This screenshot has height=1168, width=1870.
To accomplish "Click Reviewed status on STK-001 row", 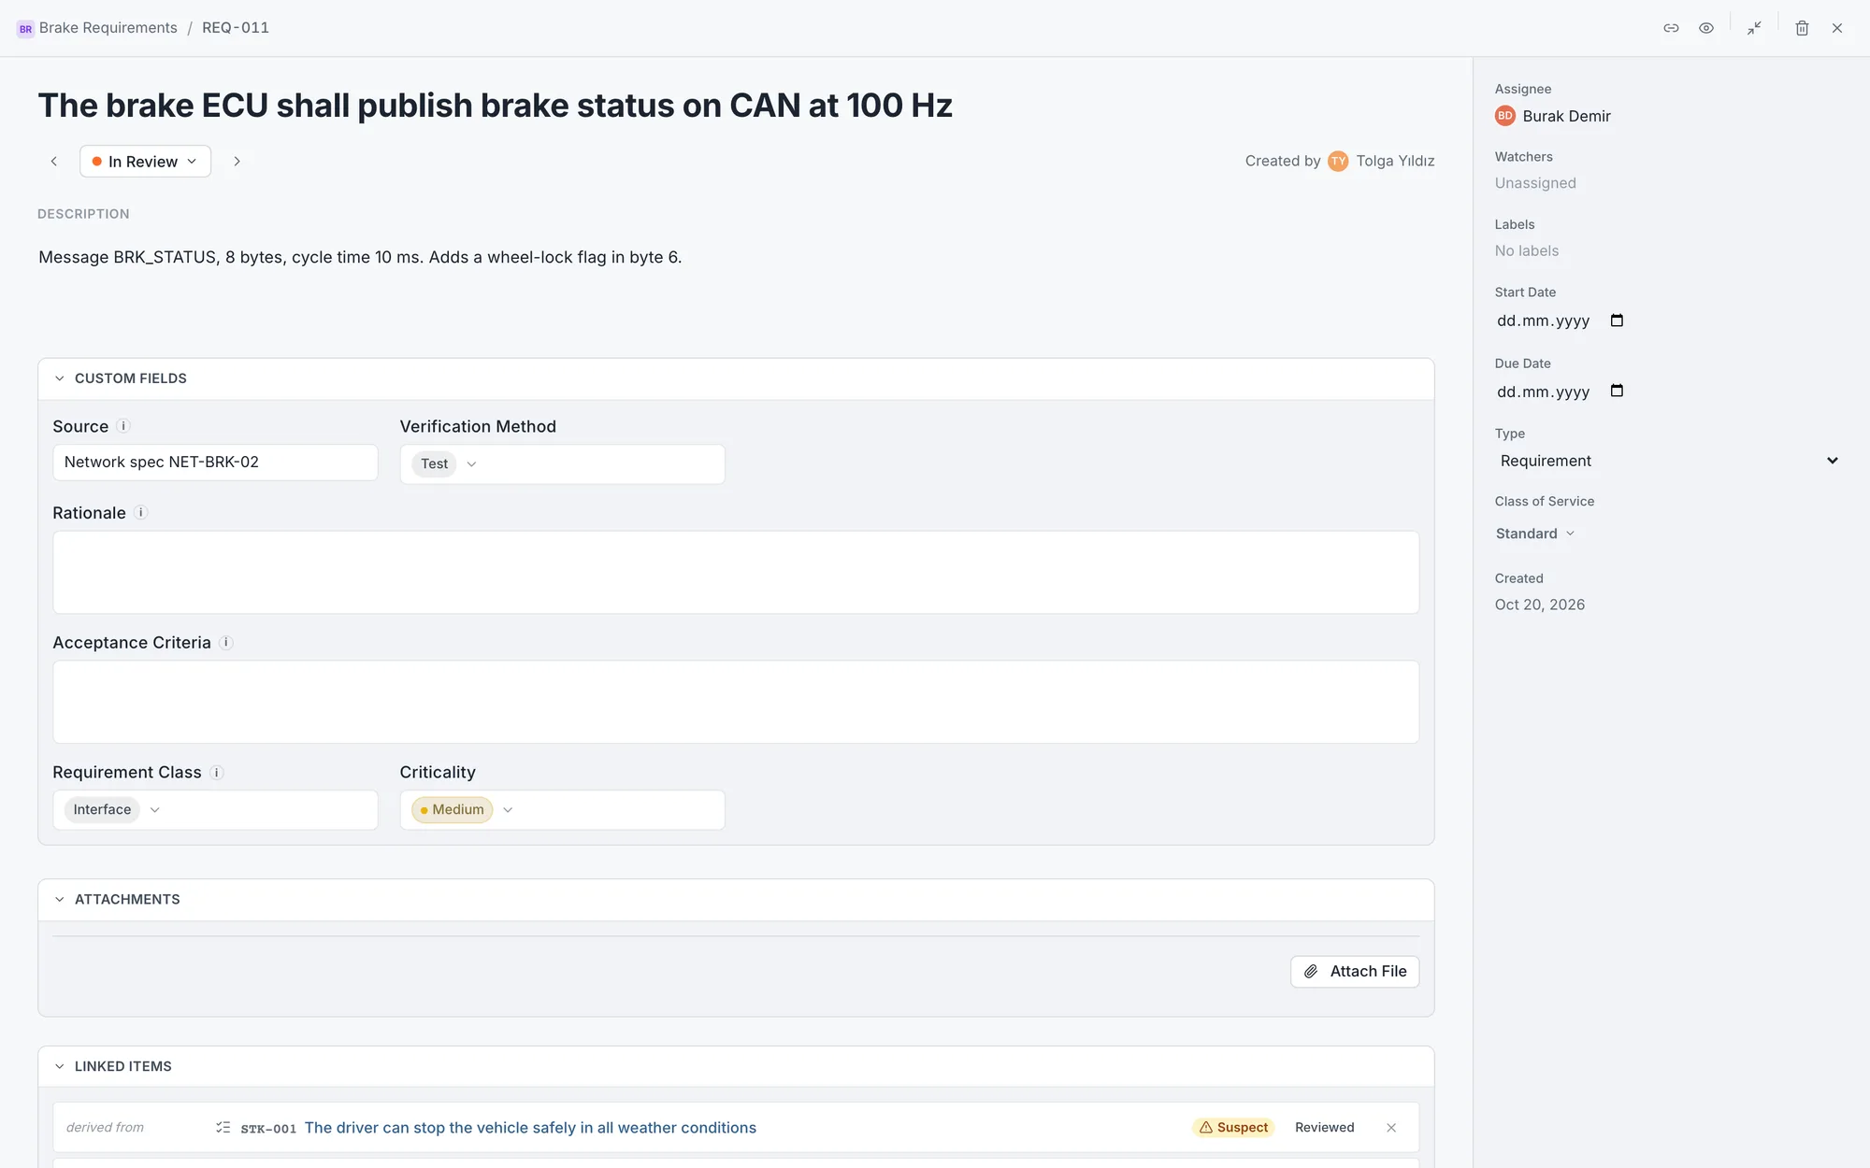I will (x=1324, y=1128).
